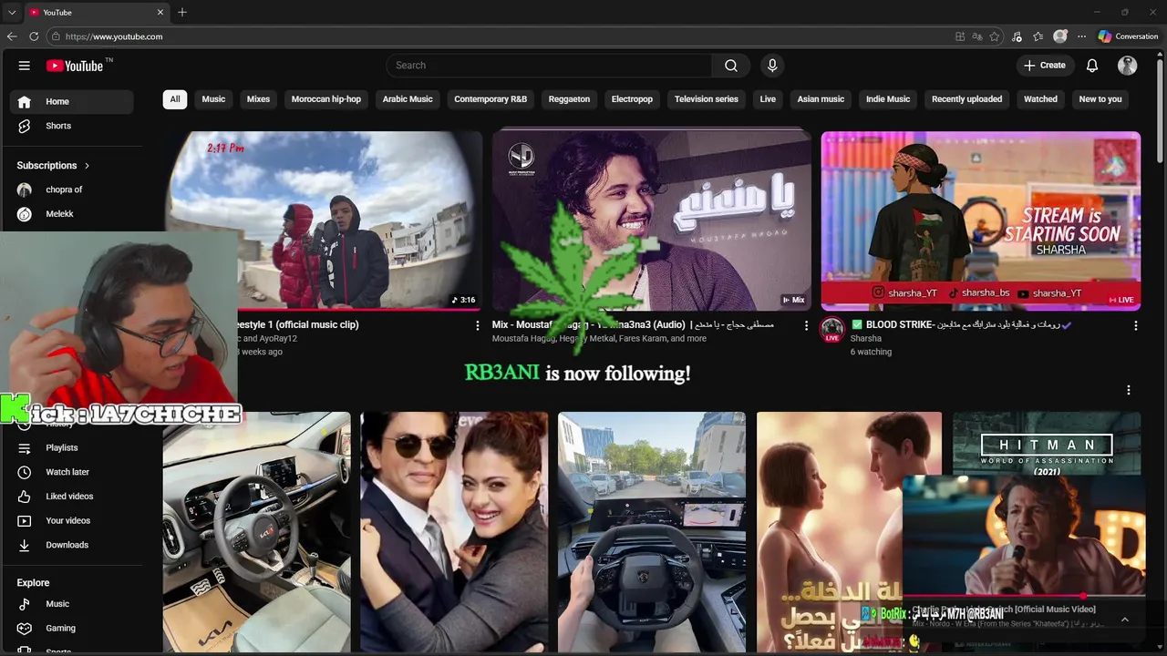
Task: Select Electropop filter chip
Action: (x=632, y=99)
